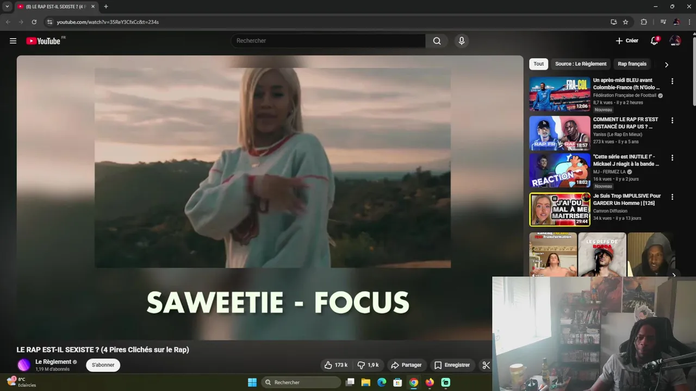Click the video title LE RAP EST-IL SEXISTE
This screenshot has width=696, height=391.
coord(103,350)
